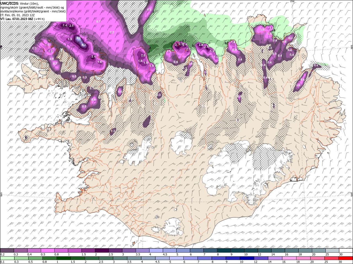The width and height of the screenshot is (353, 264).
Task: Click the pale green bottom-row swatch labeled 0.1
Action: pos(7,258)
